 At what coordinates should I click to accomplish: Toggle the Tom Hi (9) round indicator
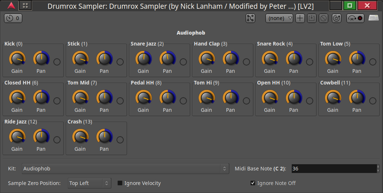(246, 101)
